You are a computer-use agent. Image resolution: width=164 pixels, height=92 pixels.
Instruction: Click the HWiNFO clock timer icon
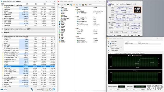point(43,89)
